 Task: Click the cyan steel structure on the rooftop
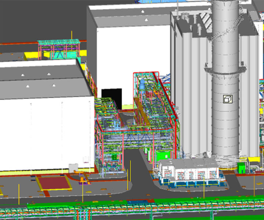59,48
